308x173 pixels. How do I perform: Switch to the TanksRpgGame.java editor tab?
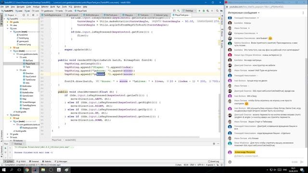click(52, 15)
